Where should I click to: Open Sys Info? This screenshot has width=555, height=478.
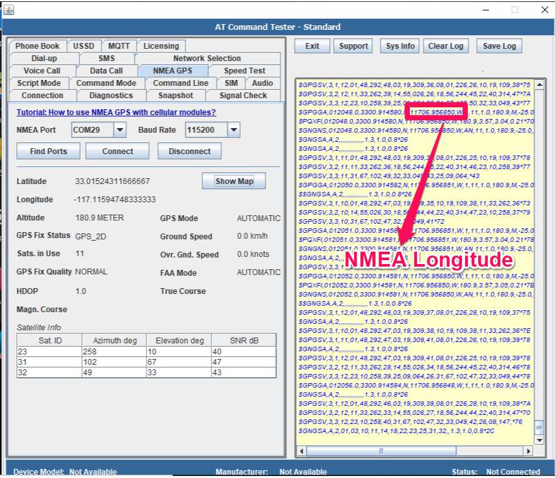coord(400,46)
